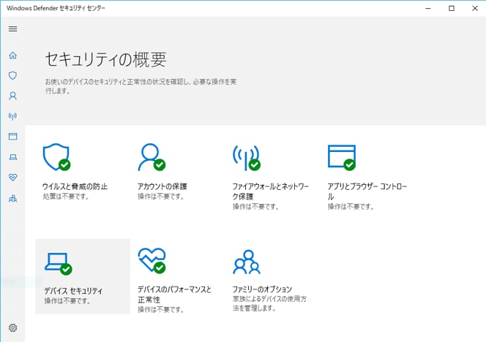Image resolution: width=486 pixels, height=342 pixels.
Task: Open the heart health icon in the sidebar
Action: (12, 178)
